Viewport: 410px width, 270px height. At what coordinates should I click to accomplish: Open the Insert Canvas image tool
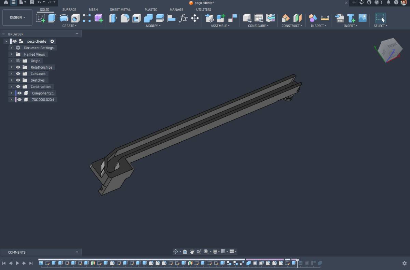(x=363, y=18)
